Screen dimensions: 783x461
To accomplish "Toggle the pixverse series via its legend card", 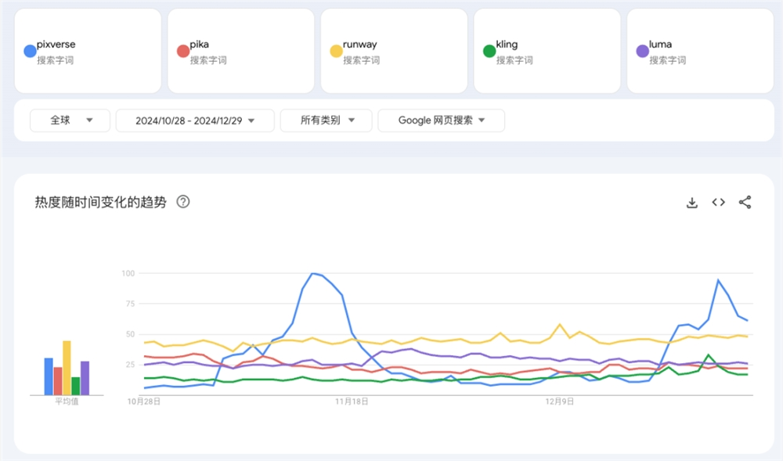I will (x=88, y=49).
